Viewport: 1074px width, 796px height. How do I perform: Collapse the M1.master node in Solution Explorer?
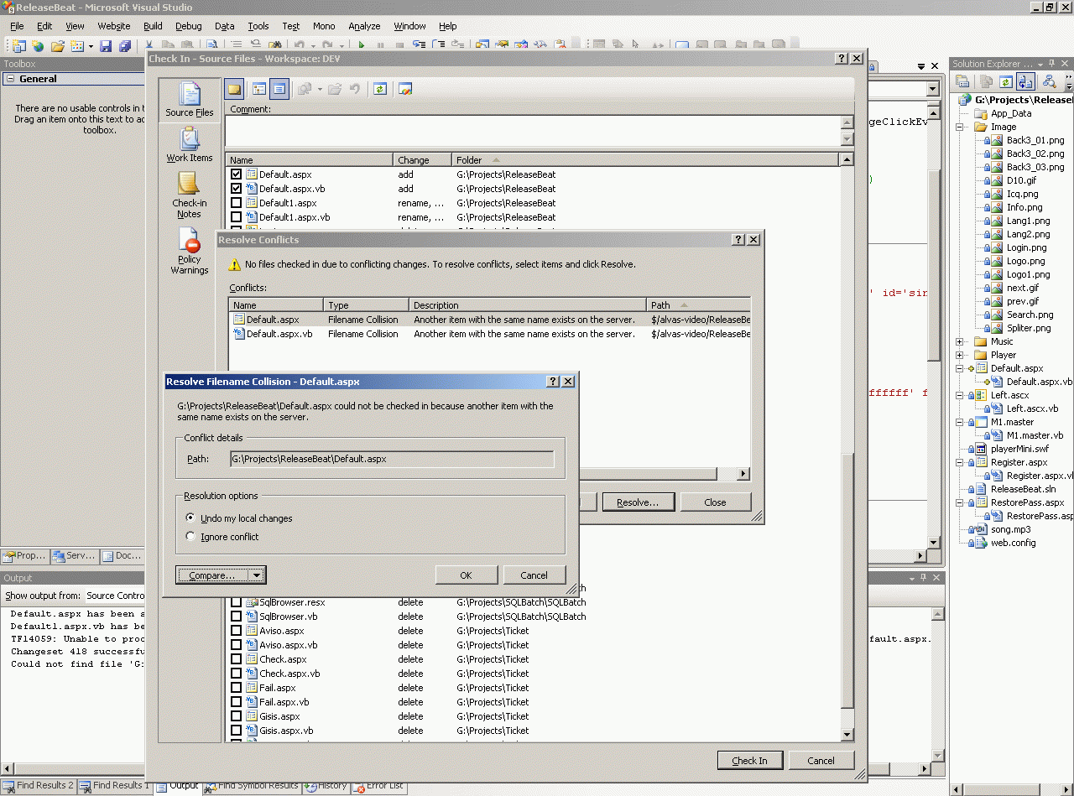tap(960, 422)
